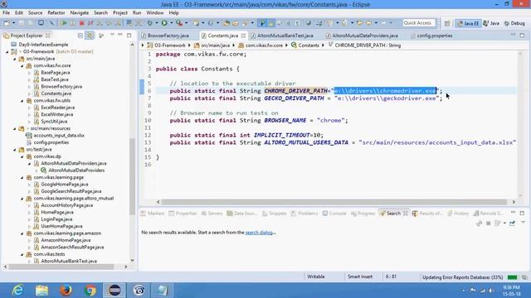
Task: Open AltoroMutualDataProviders.java editor tab
Action: tap(365, 36)
